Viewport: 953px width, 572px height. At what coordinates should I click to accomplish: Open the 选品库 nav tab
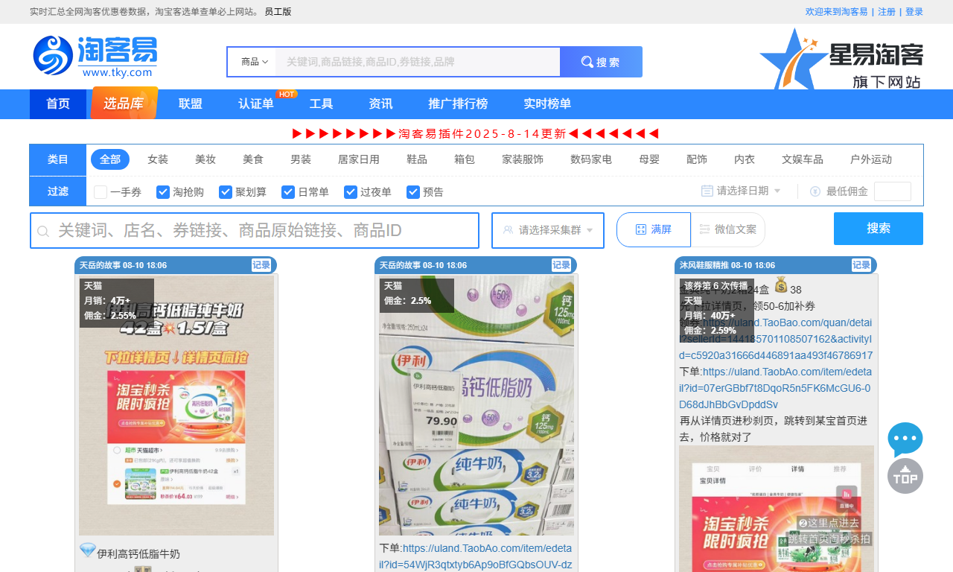pyautogui.click(x=124, y=104)
